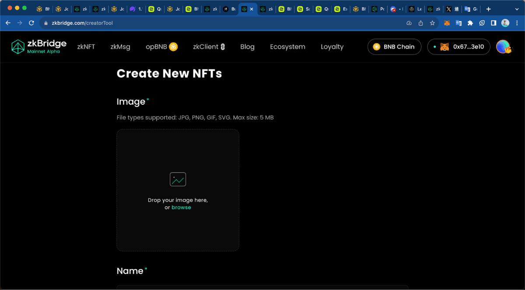Click the circular arrow extension icon
This screenshot has height=290, width=525.
tap(482, 23)
